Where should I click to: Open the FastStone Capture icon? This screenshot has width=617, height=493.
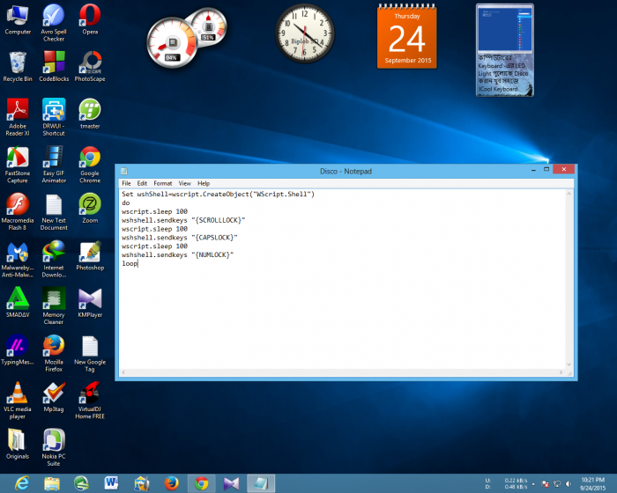point(18,165)
